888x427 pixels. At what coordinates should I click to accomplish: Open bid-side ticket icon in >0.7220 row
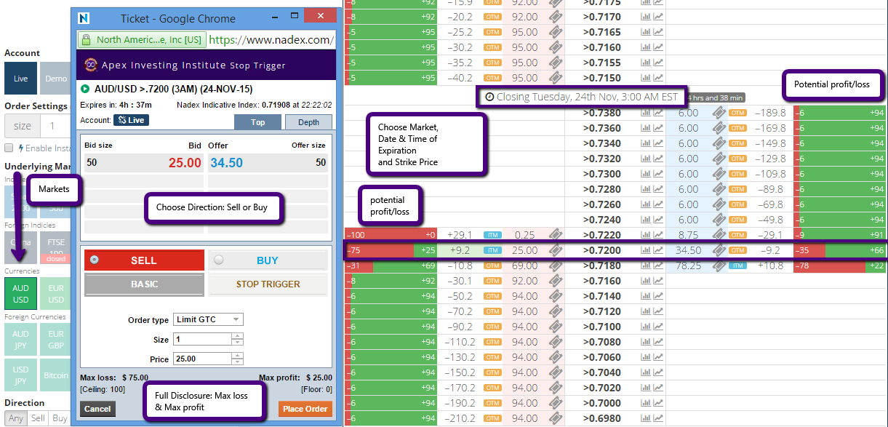coord(556,235)
